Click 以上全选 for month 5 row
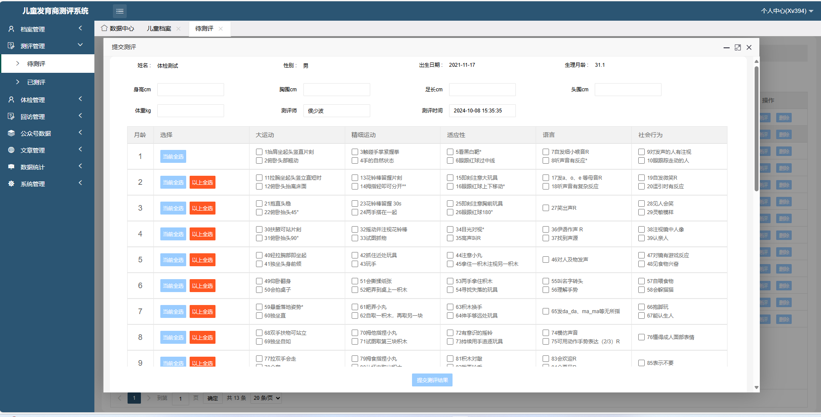Viewport: 821px width, 417px height. [x=203, y=260]
